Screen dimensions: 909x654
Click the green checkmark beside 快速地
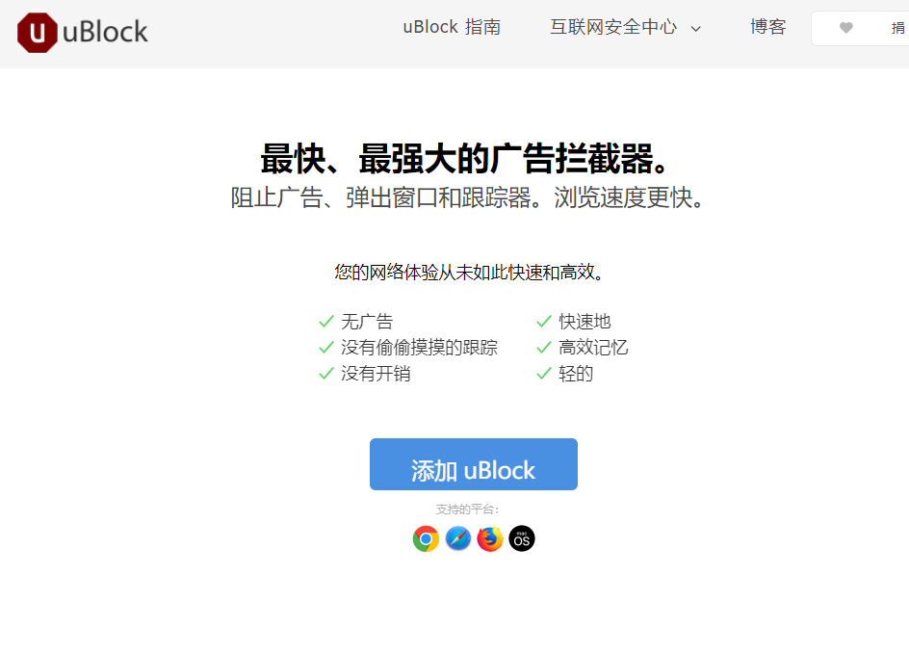click(x=543, y=321)
